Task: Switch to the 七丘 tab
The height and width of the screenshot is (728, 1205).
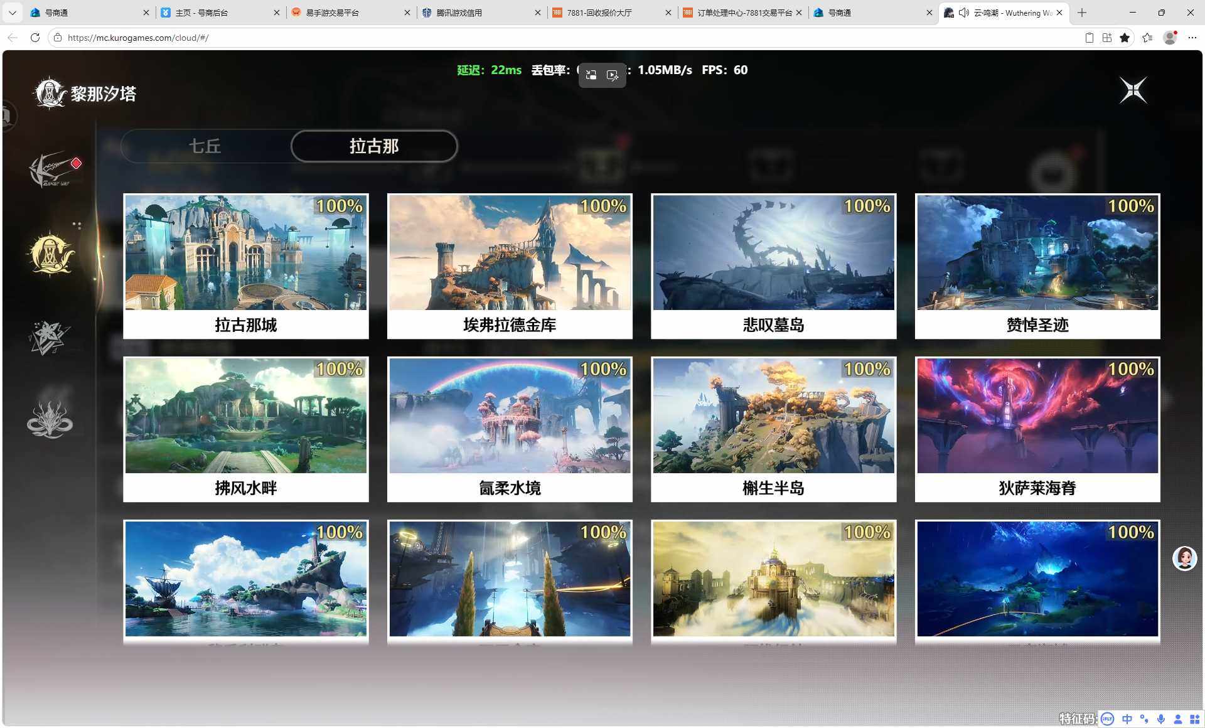Action: coord(205,146)
